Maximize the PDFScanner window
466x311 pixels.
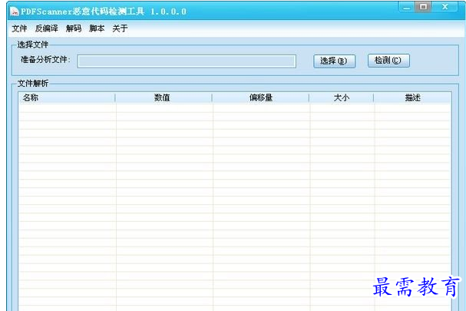[x=424, y=7]
